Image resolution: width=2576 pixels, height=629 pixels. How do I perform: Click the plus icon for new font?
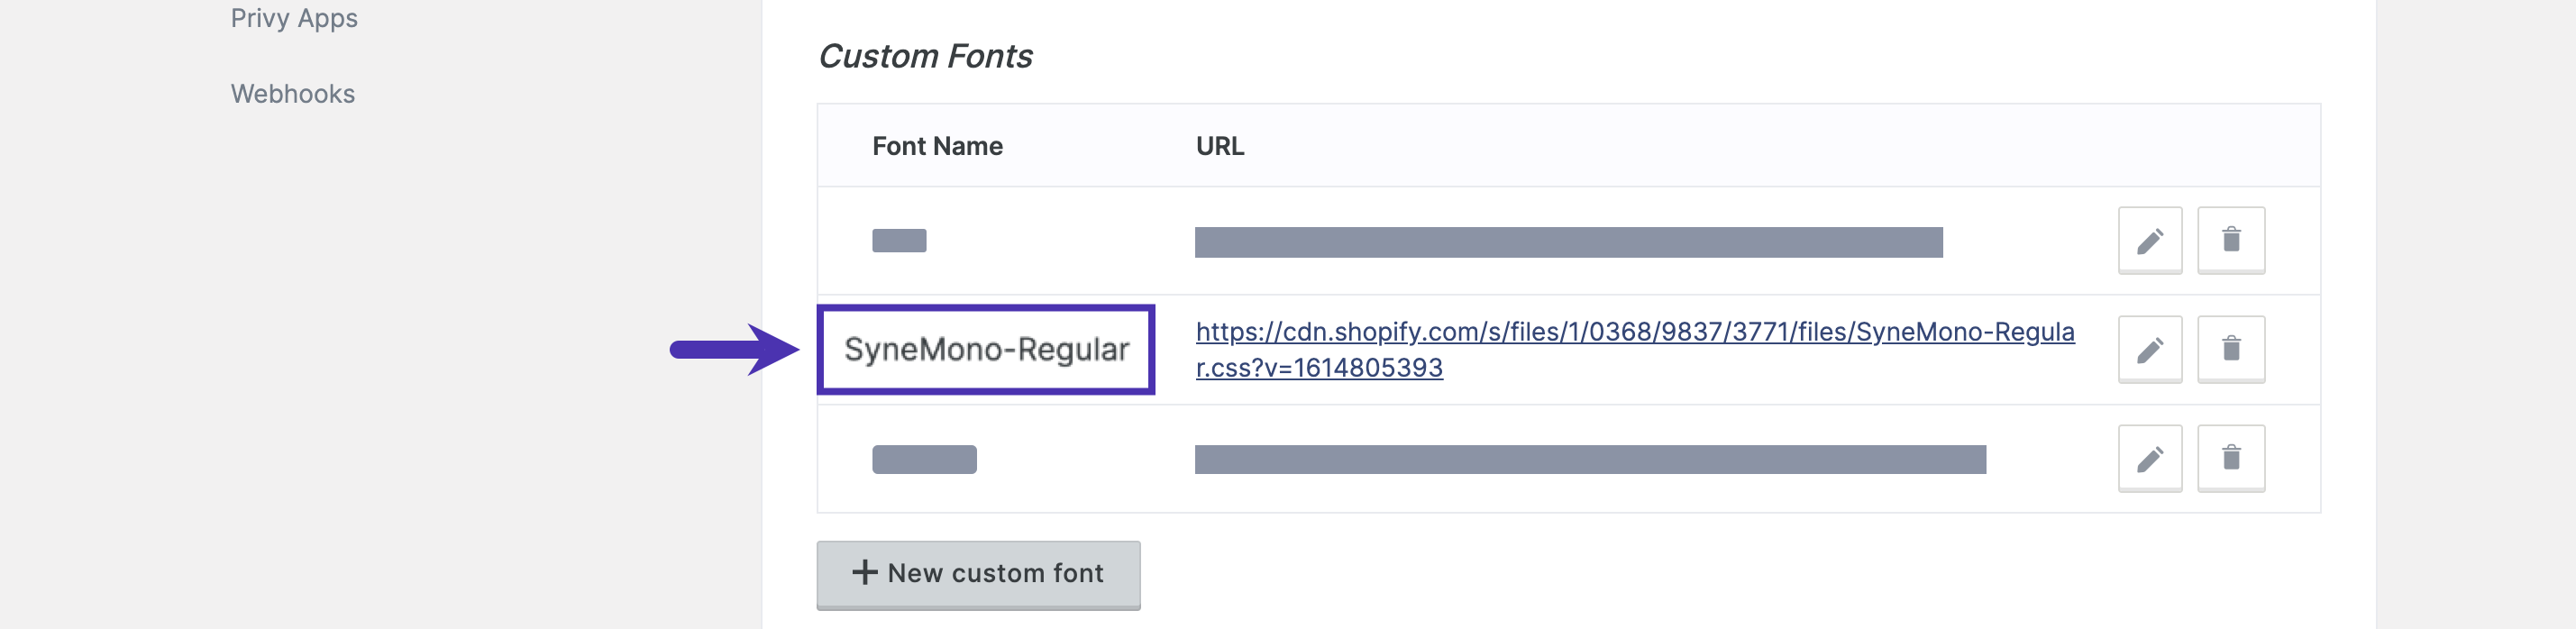pos(864,572)
